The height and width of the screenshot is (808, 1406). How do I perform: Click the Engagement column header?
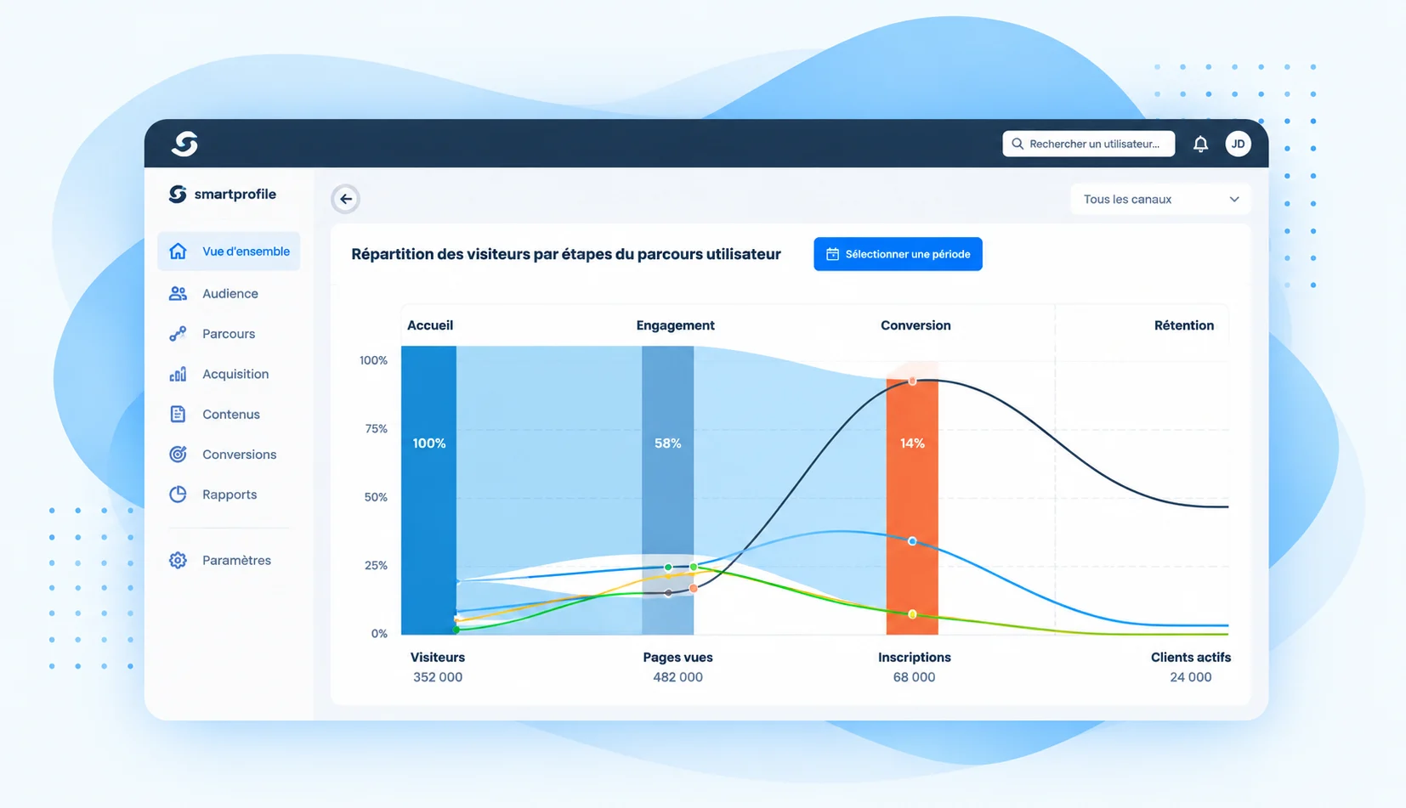pyautogui.click(x=675, y=325)
